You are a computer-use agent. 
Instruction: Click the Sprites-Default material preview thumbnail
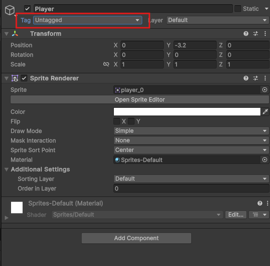click(x=17, y=208)
